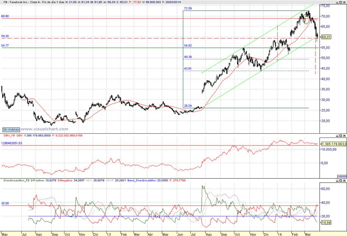Close the OBV_FB indicator pane
Screen dimensions: 347x236
pyautogui.click(x=344, y=136)
